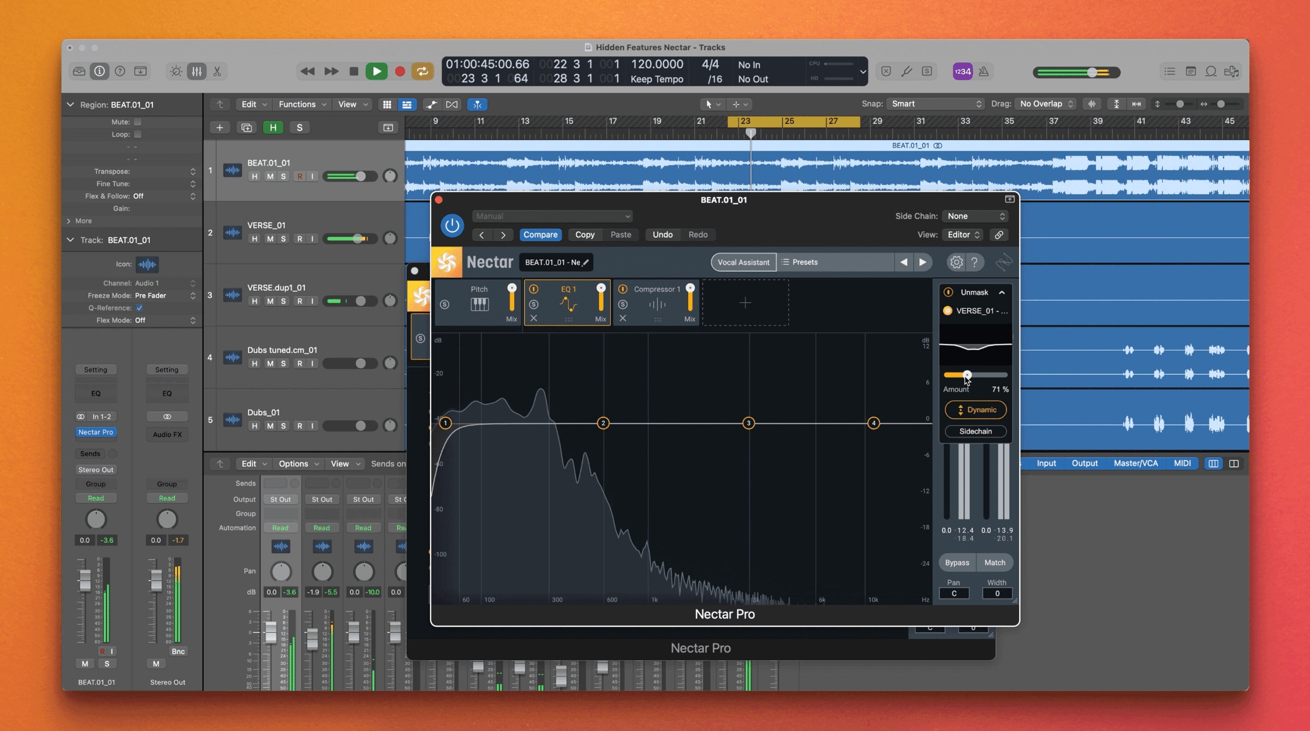
Task: Collapse the Region BEAT.01_01 section
Action: (x=70, y=104)
